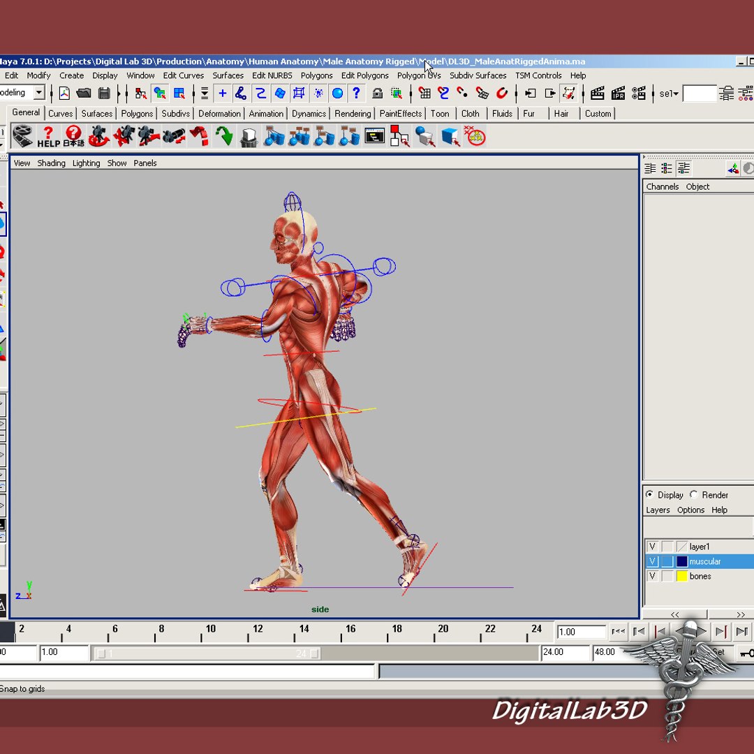
Task: Toggle the curves selection mask icon
Action: pyautogui.click(x=260, y=94)
